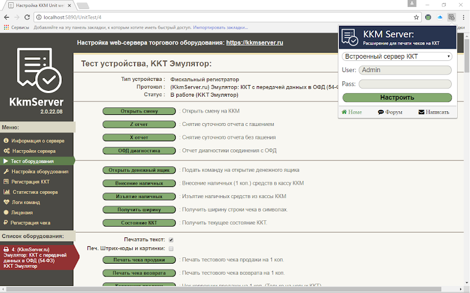Click Печать чека возврата button
This screenshot has height=293, width=470.
(x=139, y=273)
